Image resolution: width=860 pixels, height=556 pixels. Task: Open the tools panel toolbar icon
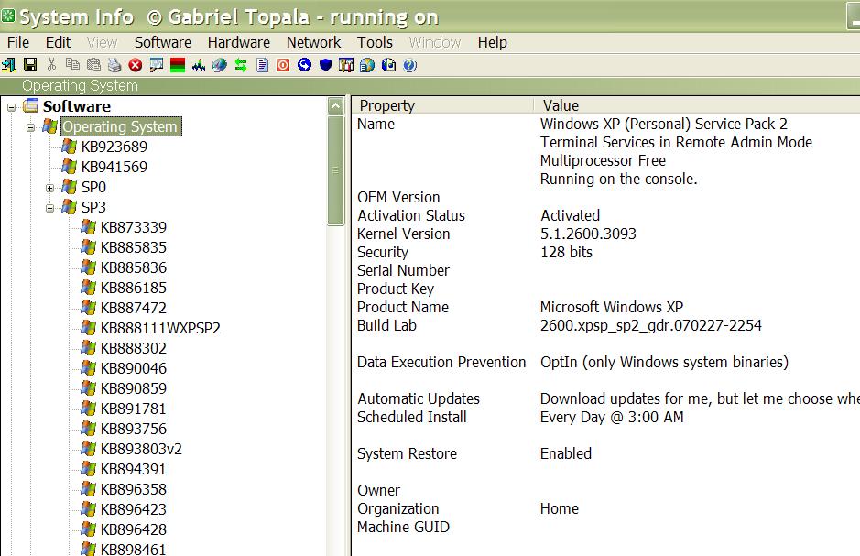click(346, 65)
